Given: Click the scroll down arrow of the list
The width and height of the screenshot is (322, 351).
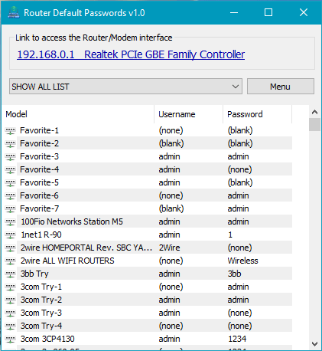Looking at the screenshot, I should [x=315, y=344].
